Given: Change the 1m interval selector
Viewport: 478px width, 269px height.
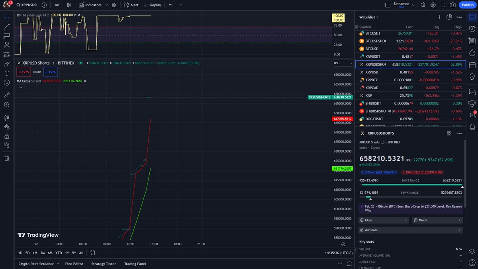Looking at the screenshot, I should (57, 5).
